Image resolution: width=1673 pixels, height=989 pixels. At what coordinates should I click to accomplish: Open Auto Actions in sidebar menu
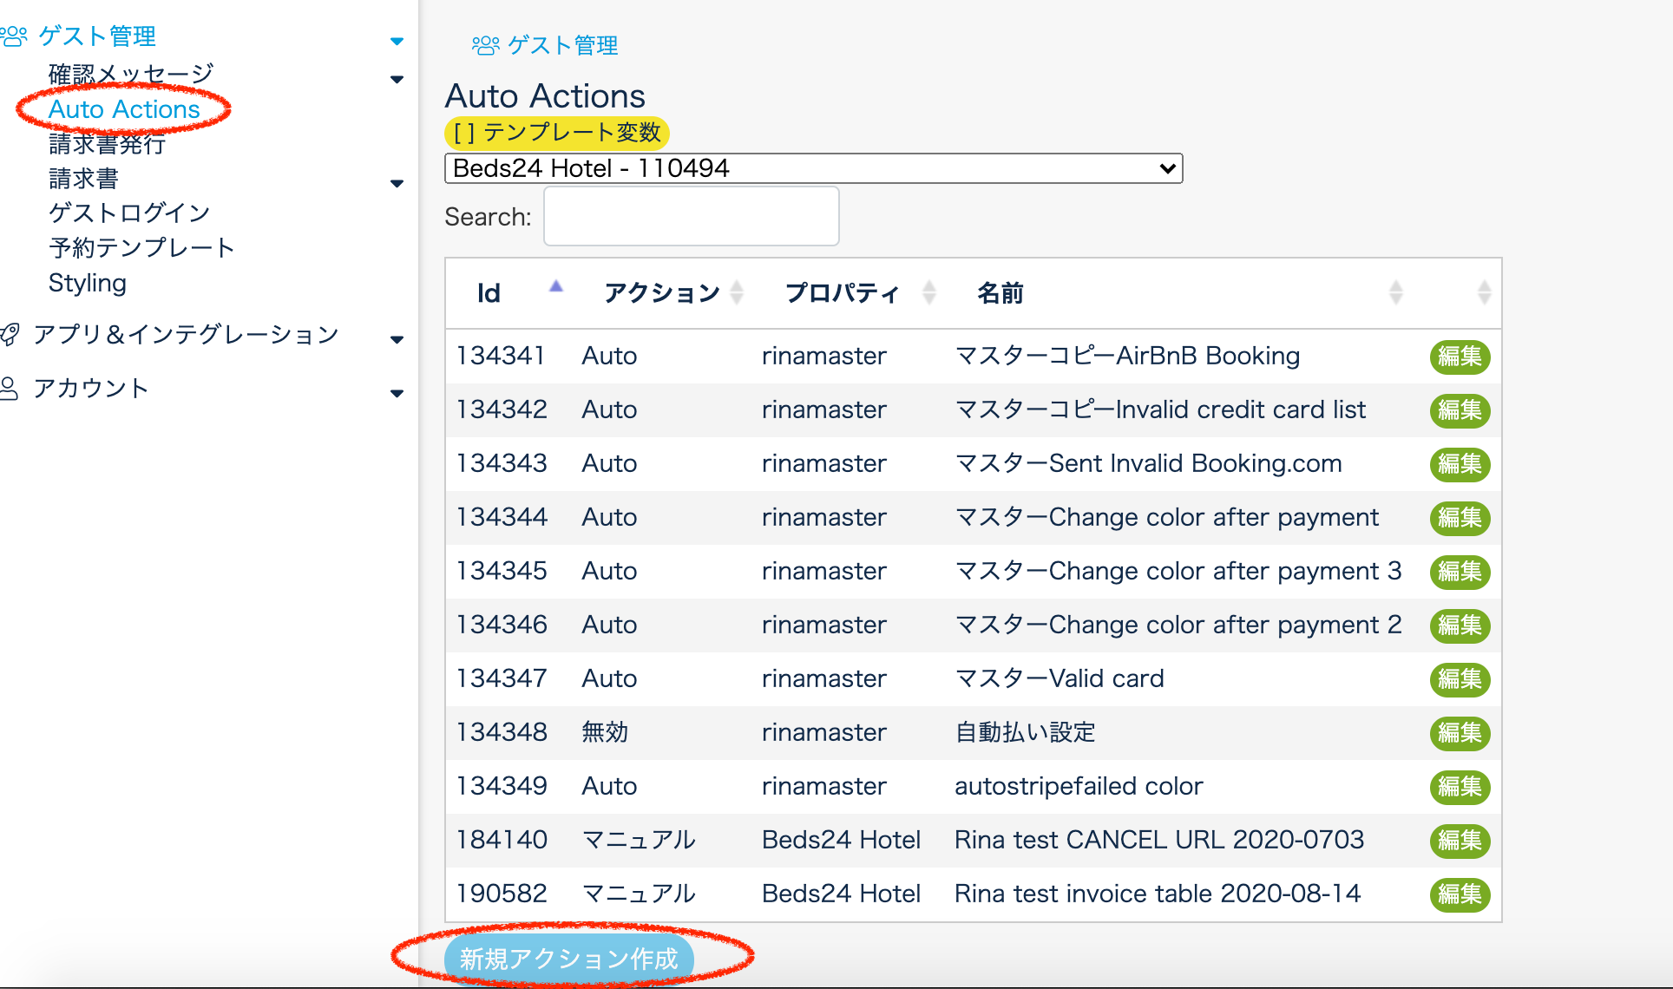124,109
